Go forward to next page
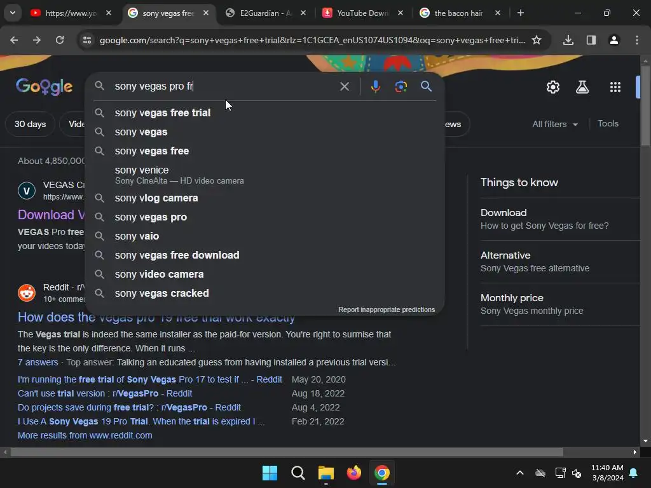The width and height of the screenshot is (651, 488). click(x=37, y=40)
